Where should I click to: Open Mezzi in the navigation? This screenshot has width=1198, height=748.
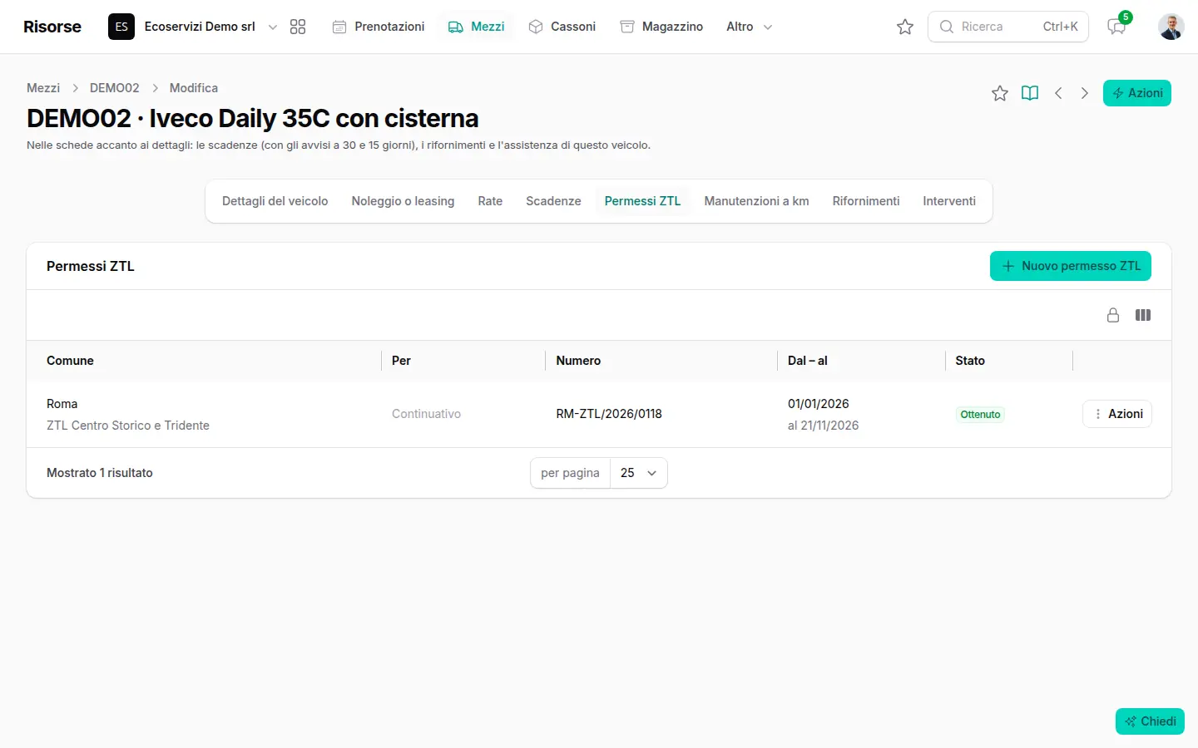(x=477, y=27)
